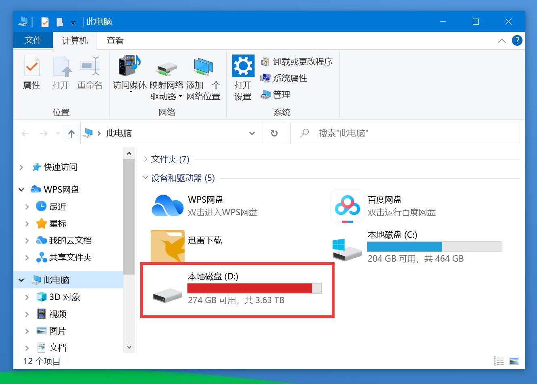Click the 属性 icon in the ribbon
Screen dimensions: 537x384
coord(32,73)
